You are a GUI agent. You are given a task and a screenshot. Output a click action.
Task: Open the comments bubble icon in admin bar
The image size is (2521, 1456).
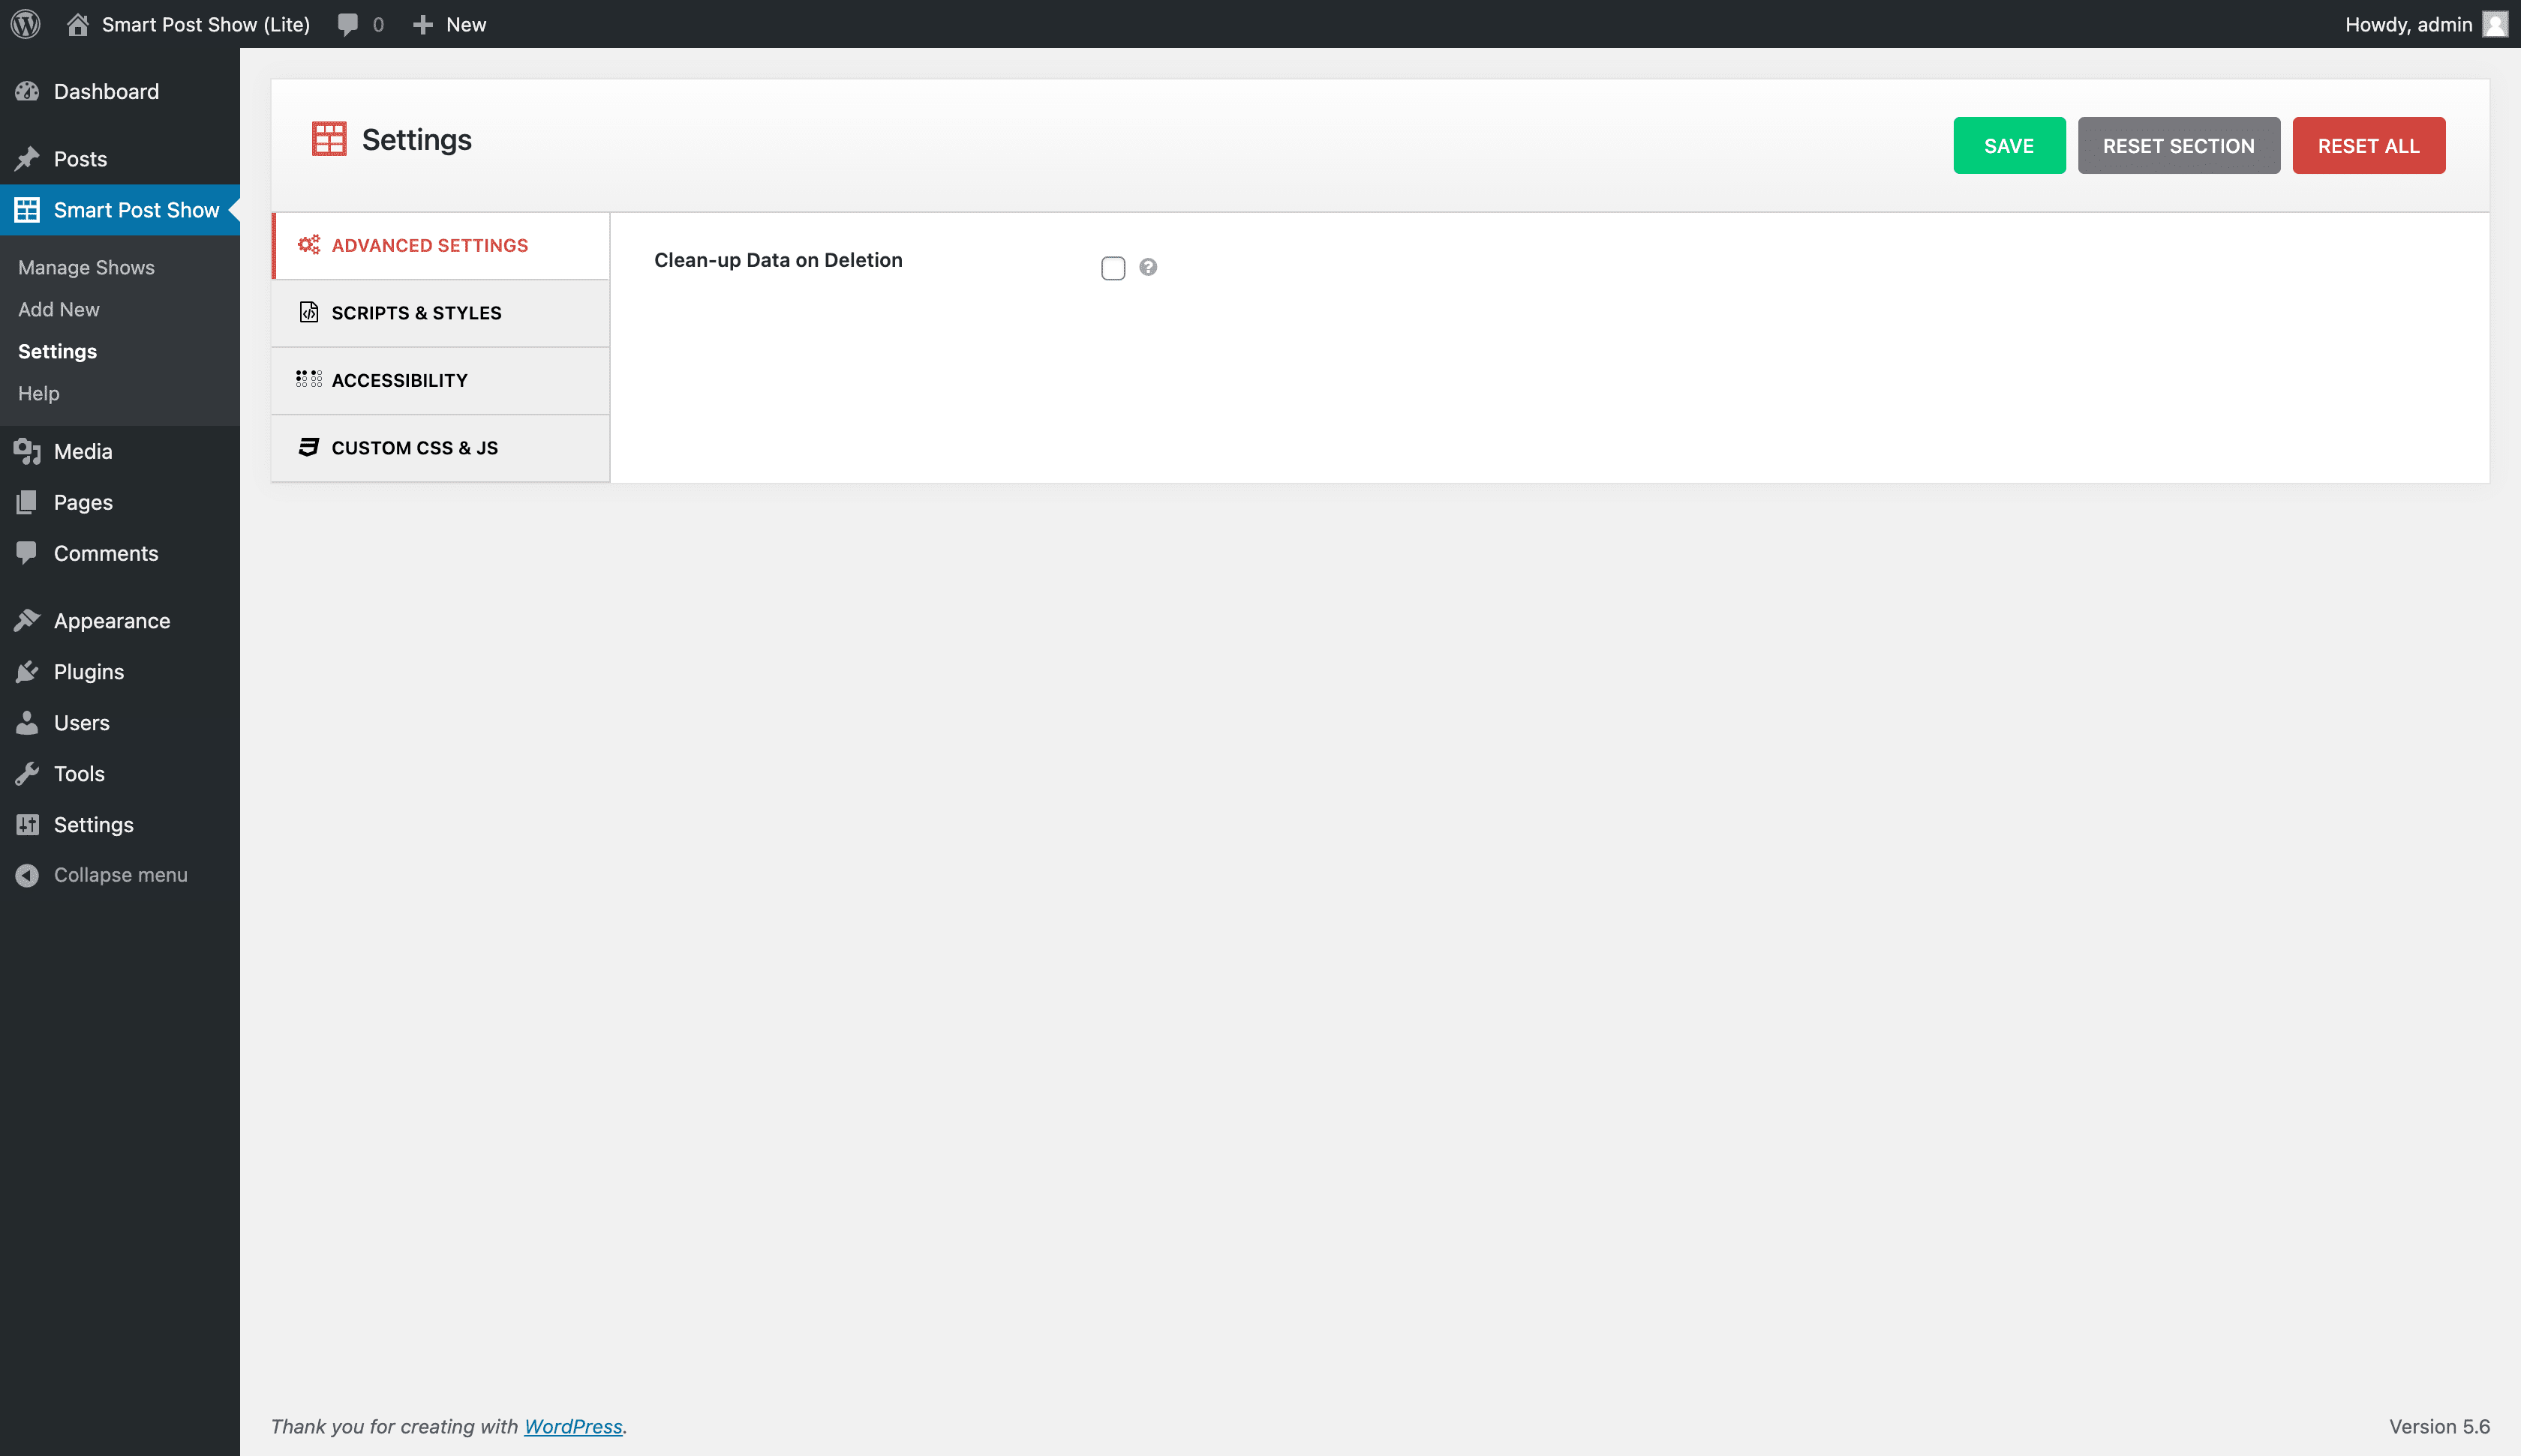347,24
